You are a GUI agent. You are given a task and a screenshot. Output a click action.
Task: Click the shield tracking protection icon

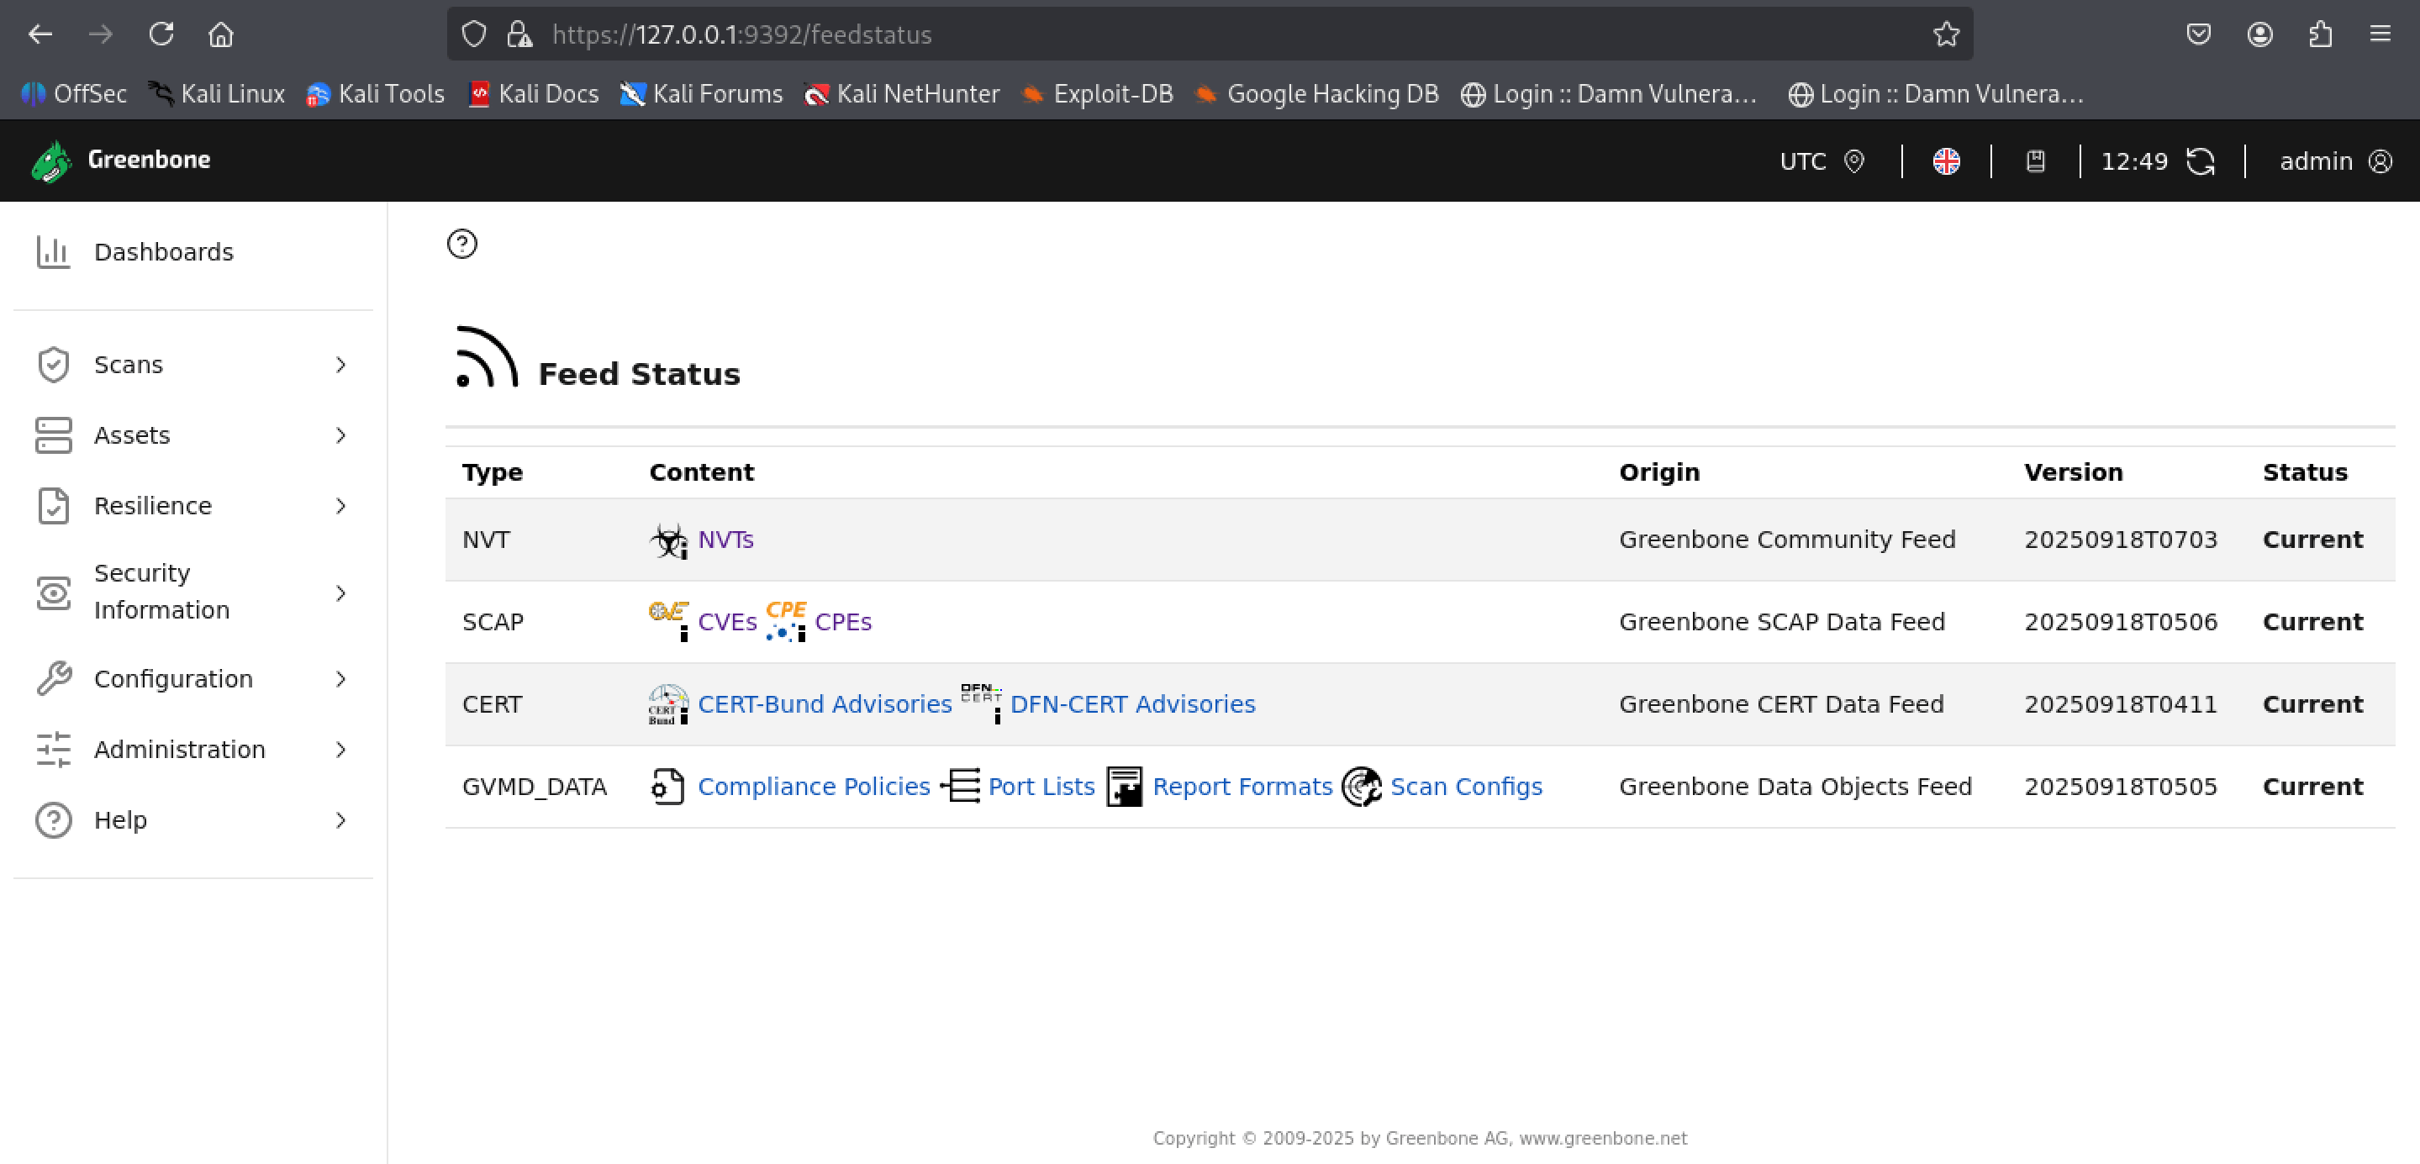point(474,34)
